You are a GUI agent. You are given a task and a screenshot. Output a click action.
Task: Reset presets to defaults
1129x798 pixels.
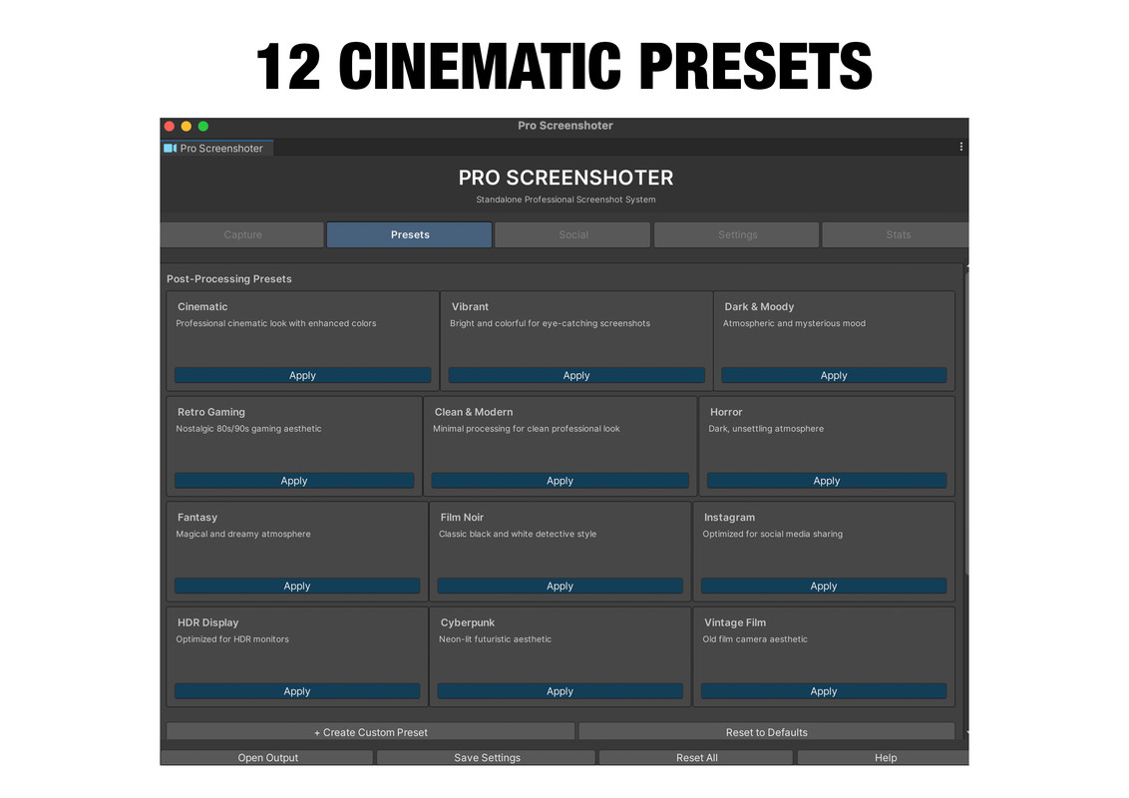[767, 731]
